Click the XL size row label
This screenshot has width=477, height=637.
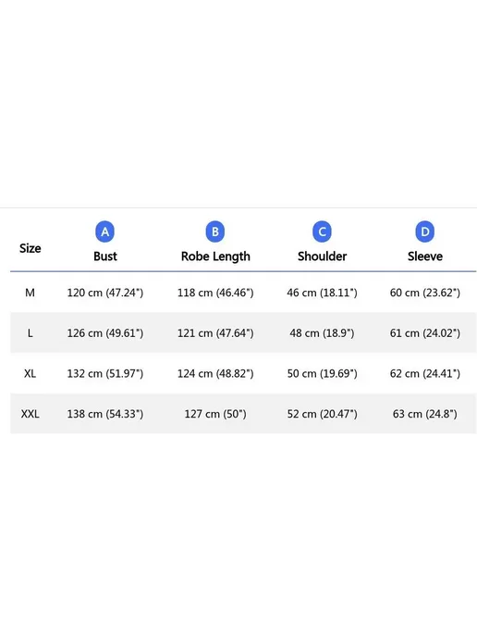click(x=30, y=373)
